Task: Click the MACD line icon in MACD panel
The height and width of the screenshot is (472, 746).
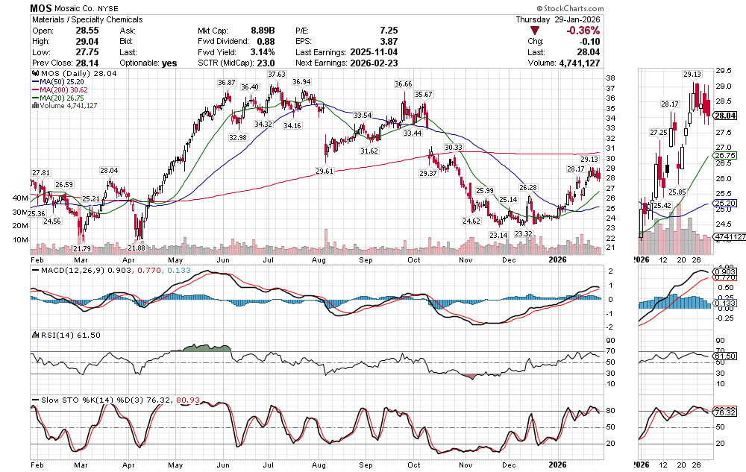Action: [x=34, y=270]
